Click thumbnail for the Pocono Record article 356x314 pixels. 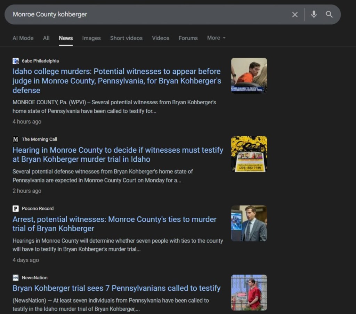click(249, 223)
